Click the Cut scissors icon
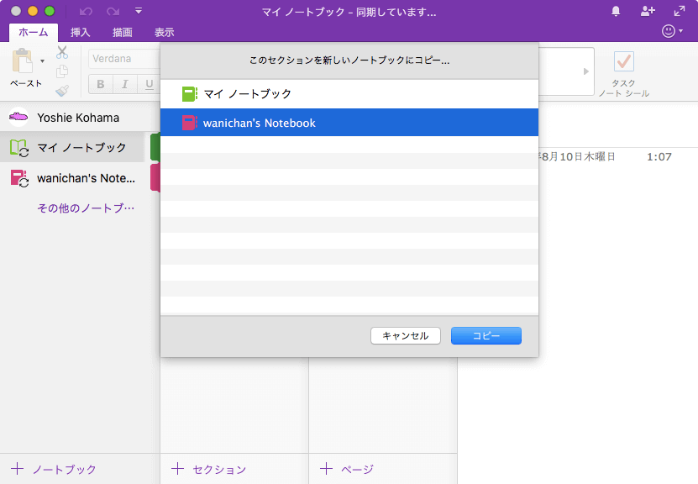Screen dimensions: 698x484 tap(62, 53)
